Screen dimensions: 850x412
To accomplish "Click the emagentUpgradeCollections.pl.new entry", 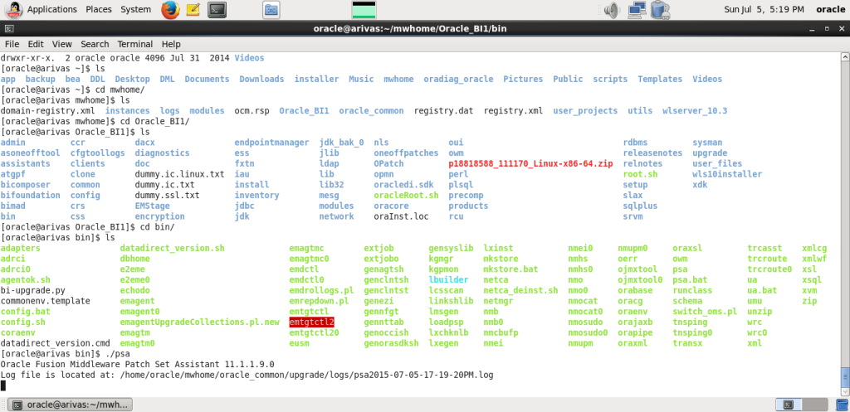I will coord(199,322).
